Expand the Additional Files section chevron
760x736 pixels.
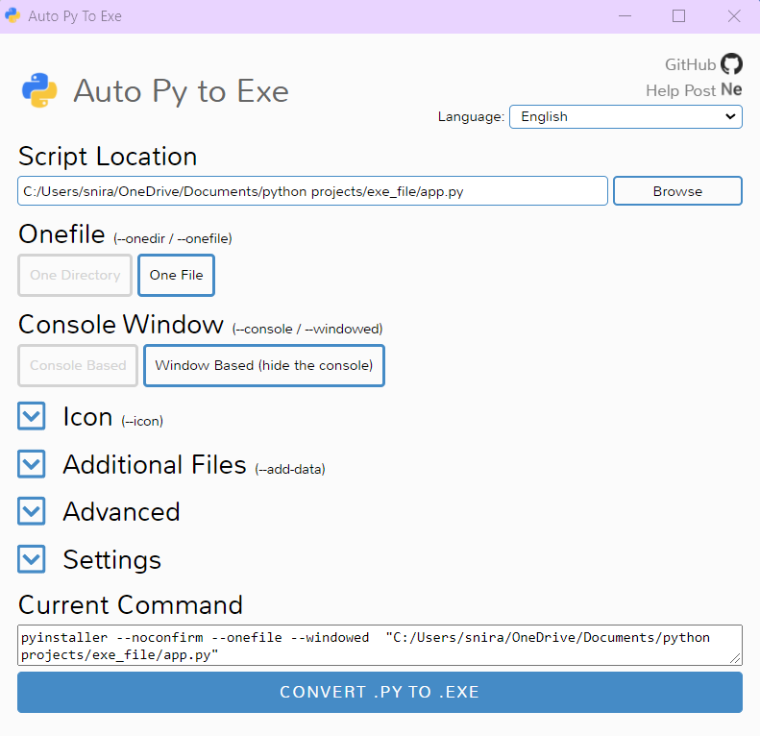(32, 464)
